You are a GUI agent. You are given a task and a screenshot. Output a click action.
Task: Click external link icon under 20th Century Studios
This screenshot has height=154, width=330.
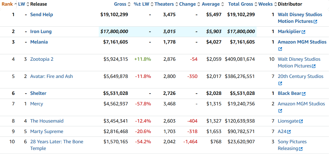click(280, 84)
